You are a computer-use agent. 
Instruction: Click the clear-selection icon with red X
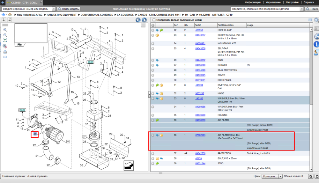pos(5,46)
